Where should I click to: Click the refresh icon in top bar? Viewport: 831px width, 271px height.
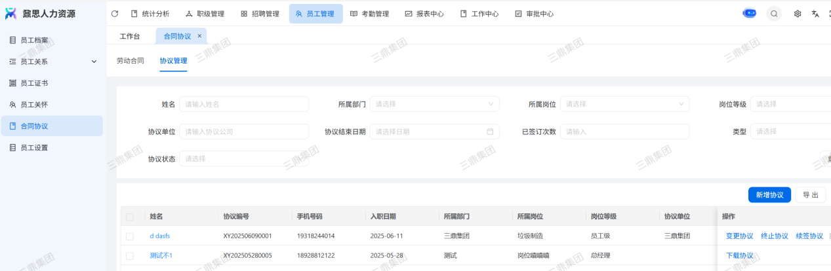point(115,14)
